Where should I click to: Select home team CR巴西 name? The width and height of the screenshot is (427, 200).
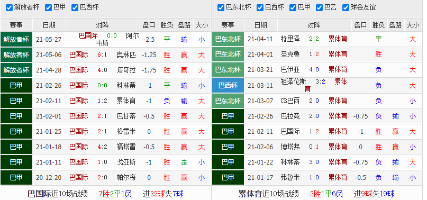290,101
